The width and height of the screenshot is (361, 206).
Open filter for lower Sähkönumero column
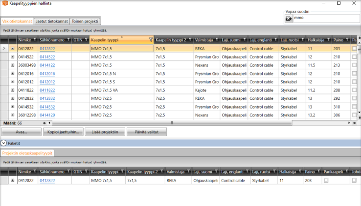pyautogui.click(x=68, y=171)
